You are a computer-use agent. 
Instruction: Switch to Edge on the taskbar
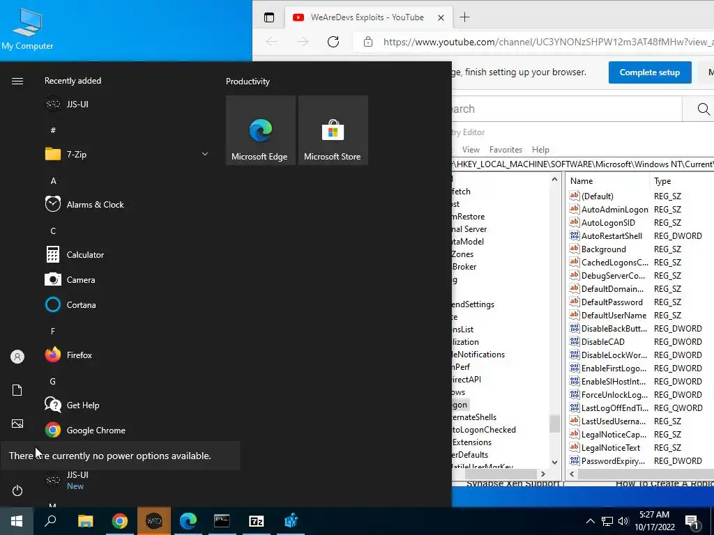pos(188,521)
